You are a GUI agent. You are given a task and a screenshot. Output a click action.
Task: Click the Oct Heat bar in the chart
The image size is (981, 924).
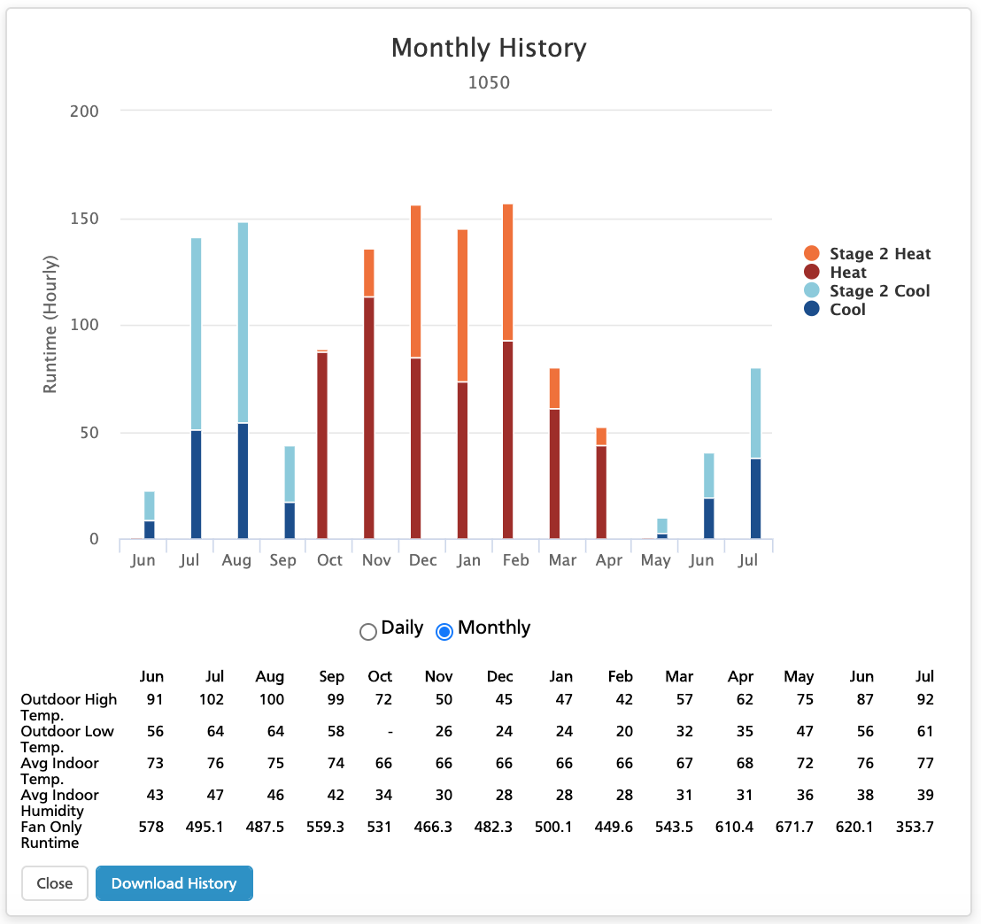322,445
